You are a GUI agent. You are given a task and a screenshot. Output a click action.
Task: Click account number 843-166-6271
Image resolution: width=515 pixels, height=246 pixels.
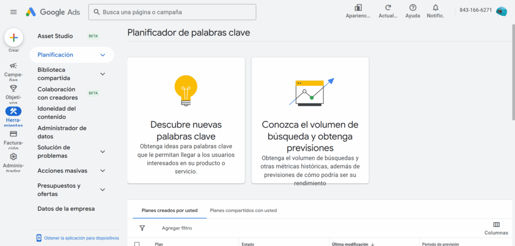(476, 10)
